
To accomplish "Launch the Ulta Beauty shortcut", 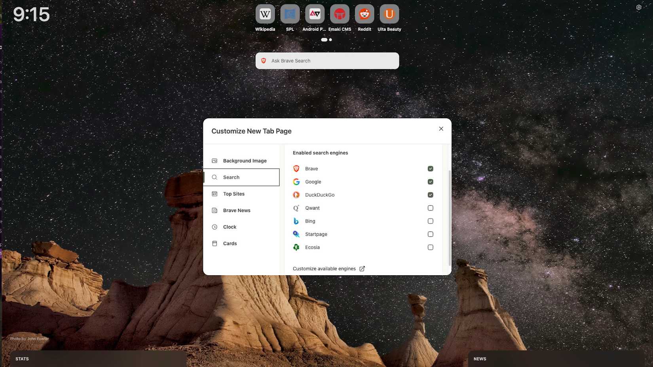I will (389, 14).
